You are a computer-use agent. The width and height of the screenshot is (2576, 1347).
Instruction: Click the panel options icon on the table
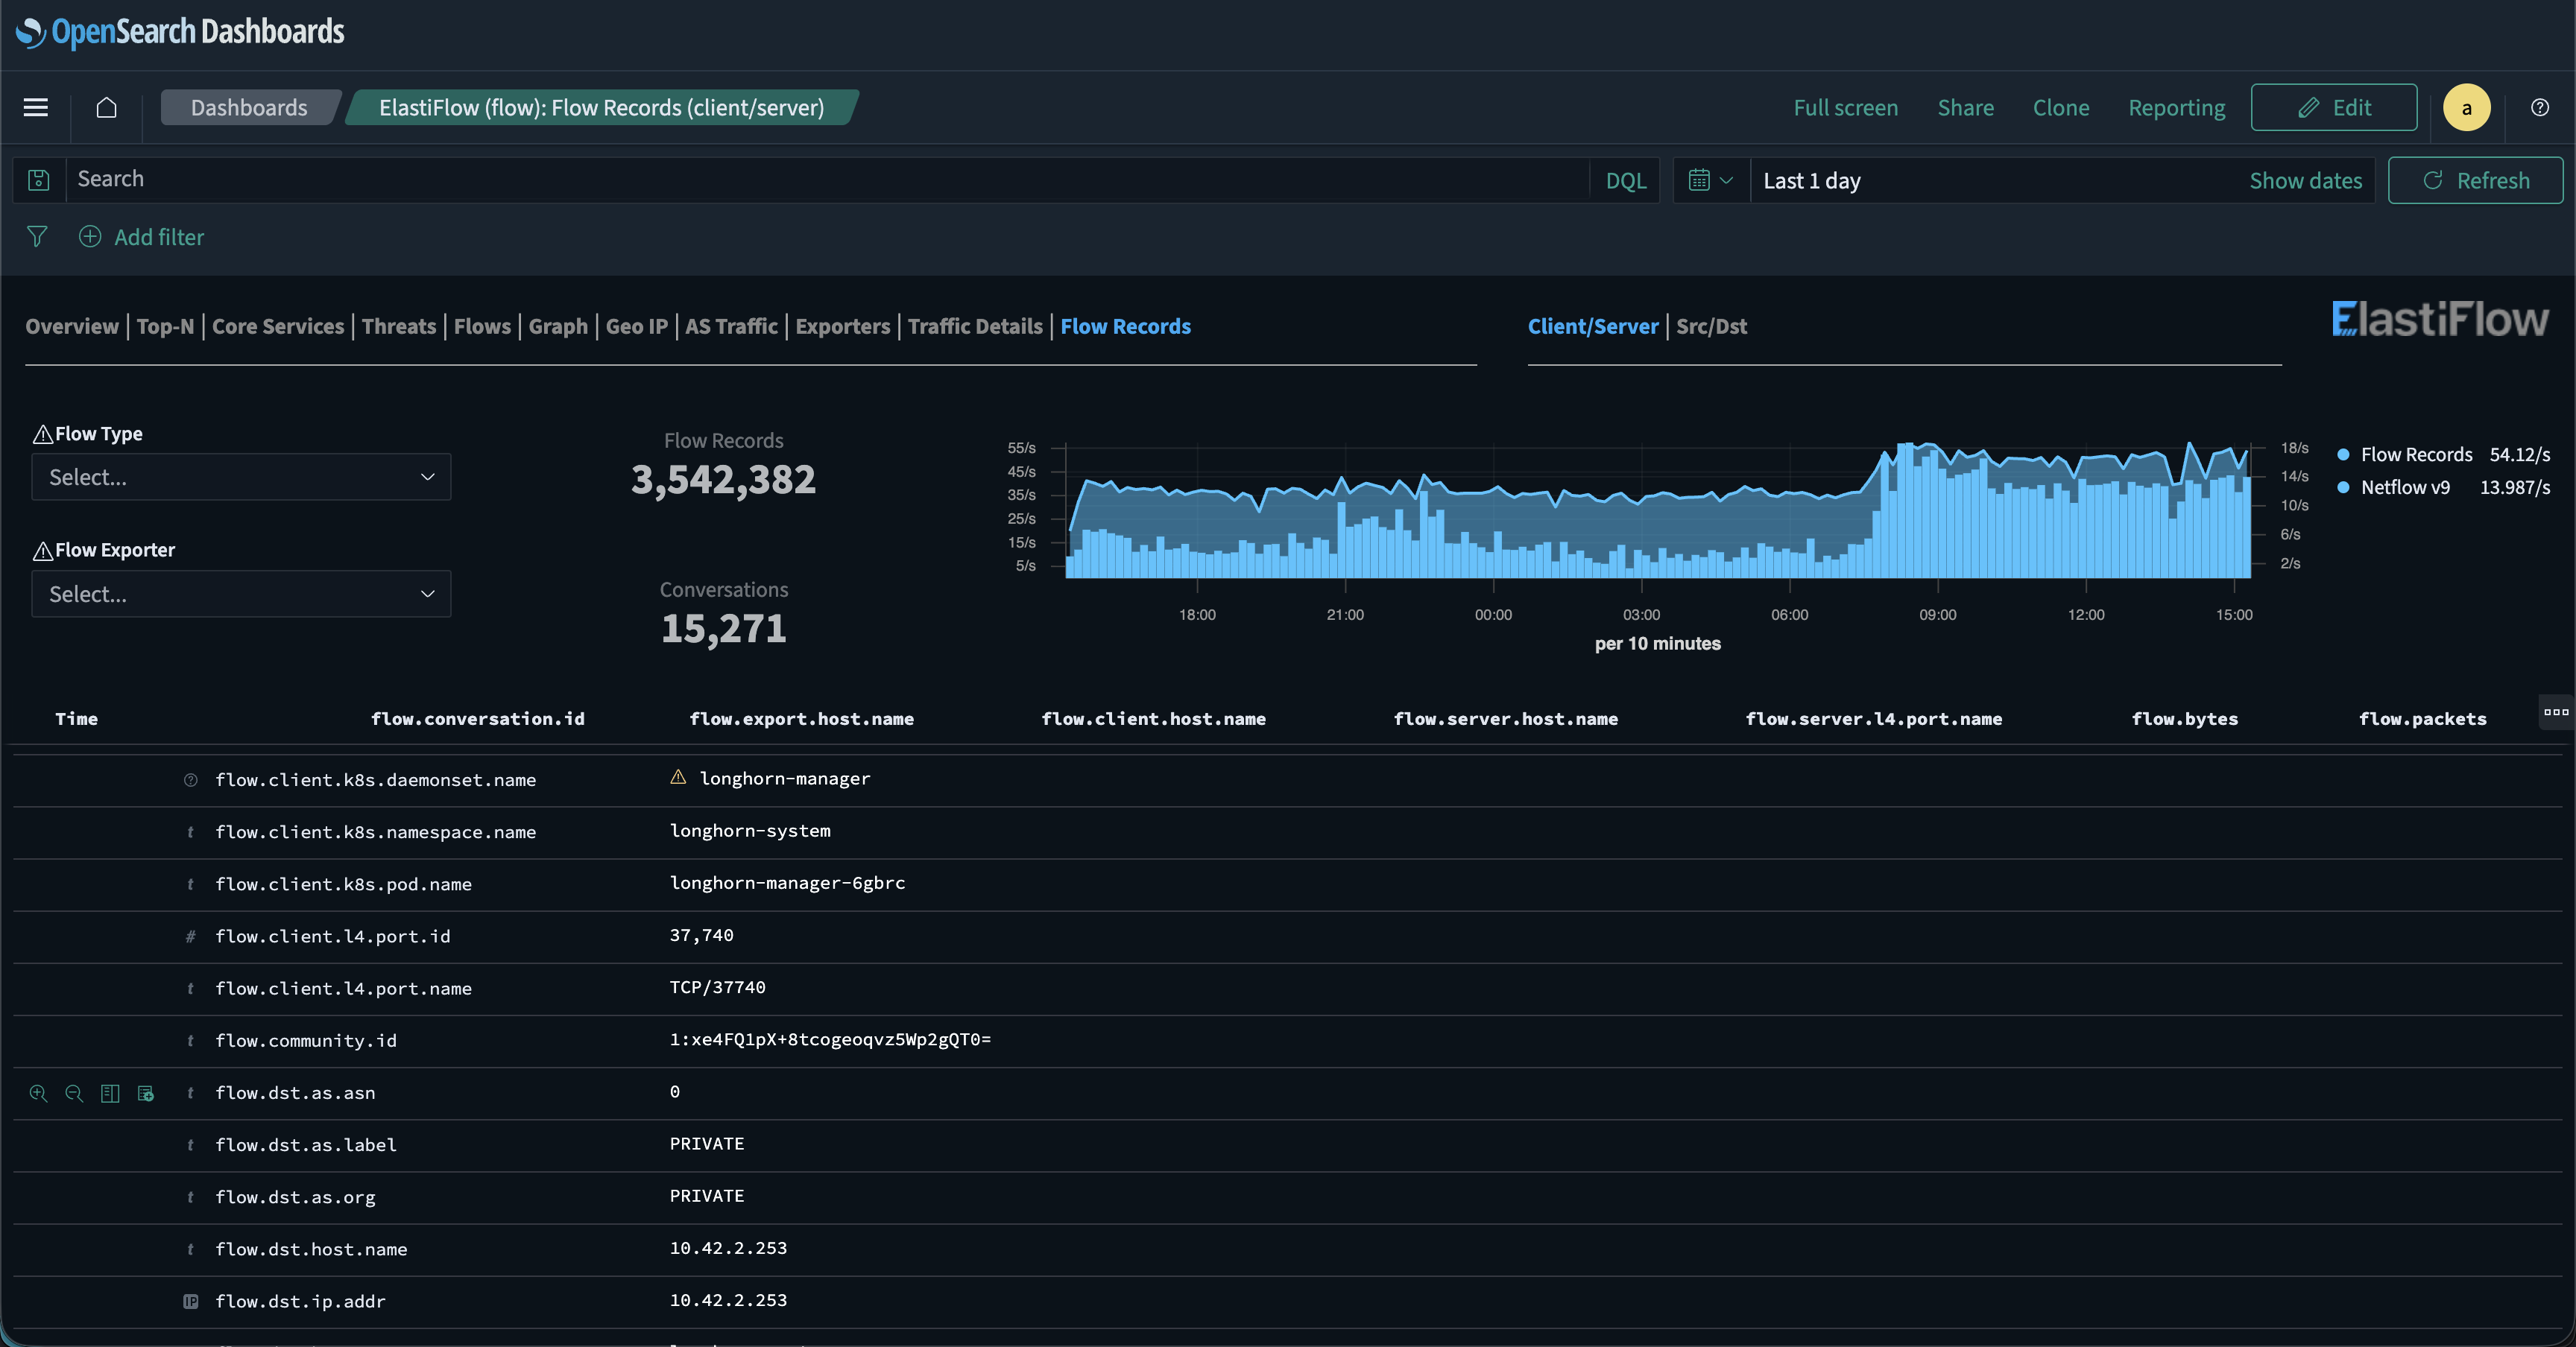click(x=2556, y=711)
